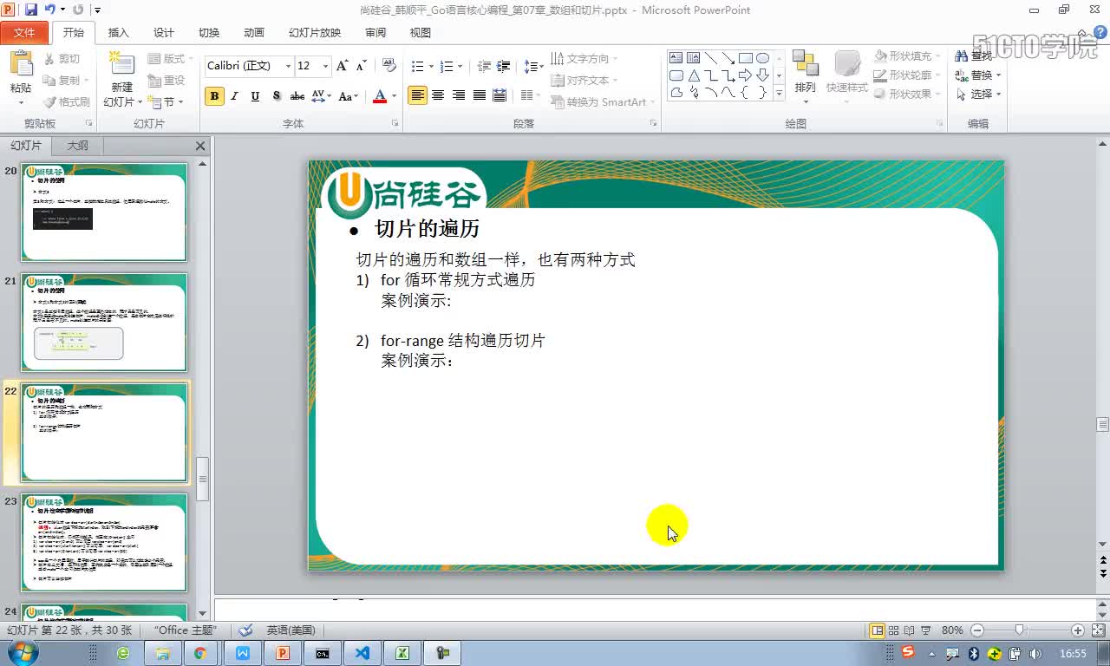This screenshot has width=1110, height=666.
Task: Apply text shadow (S) formatting
Action: tap(277, 96)
